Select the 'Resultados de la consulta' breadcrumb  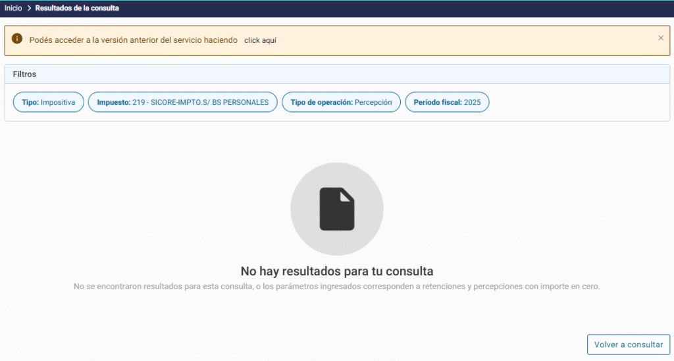[77, 8]
